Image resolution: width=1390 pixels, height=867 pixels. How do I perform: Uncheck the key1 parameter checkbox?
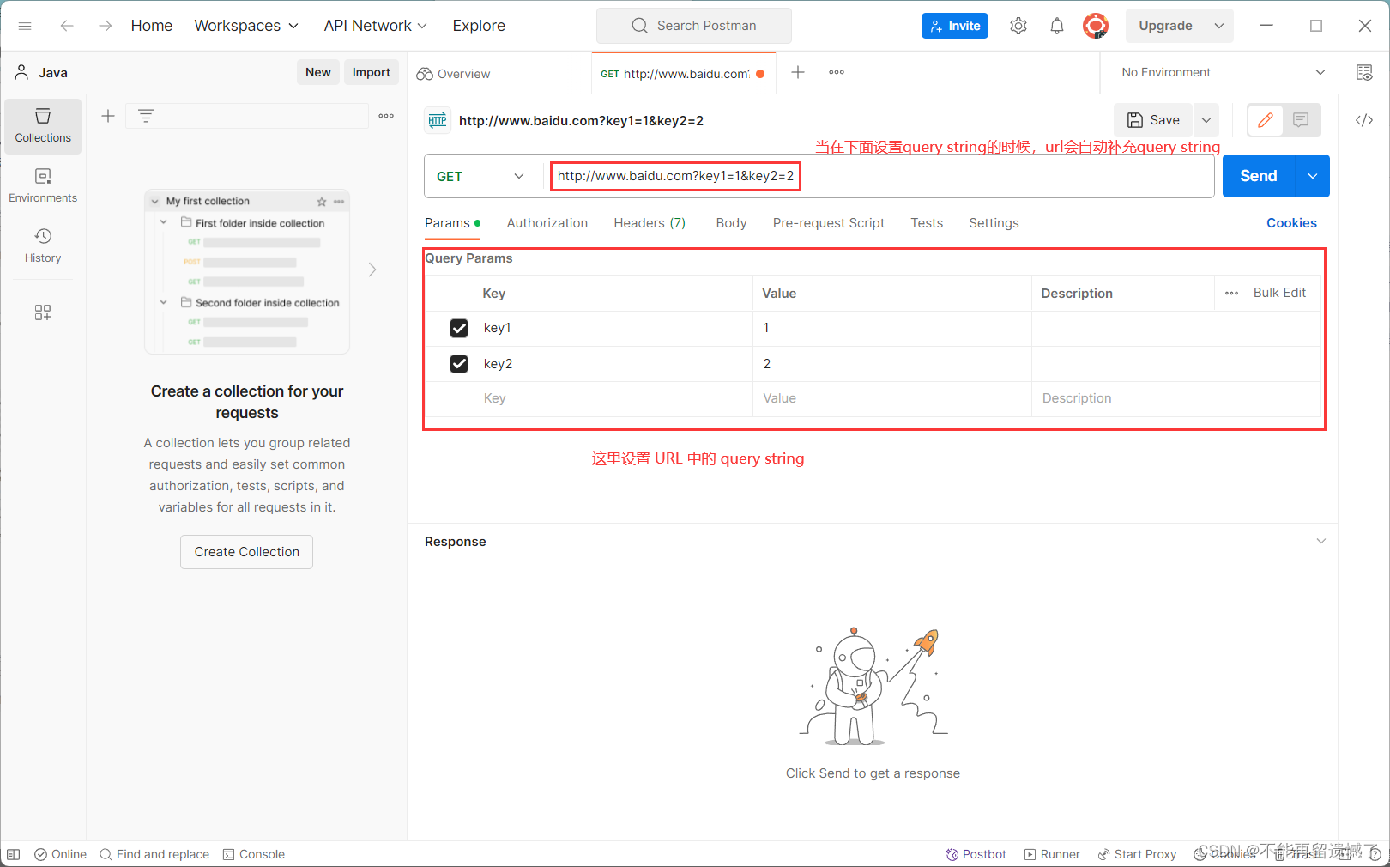[x=459, y=328]
